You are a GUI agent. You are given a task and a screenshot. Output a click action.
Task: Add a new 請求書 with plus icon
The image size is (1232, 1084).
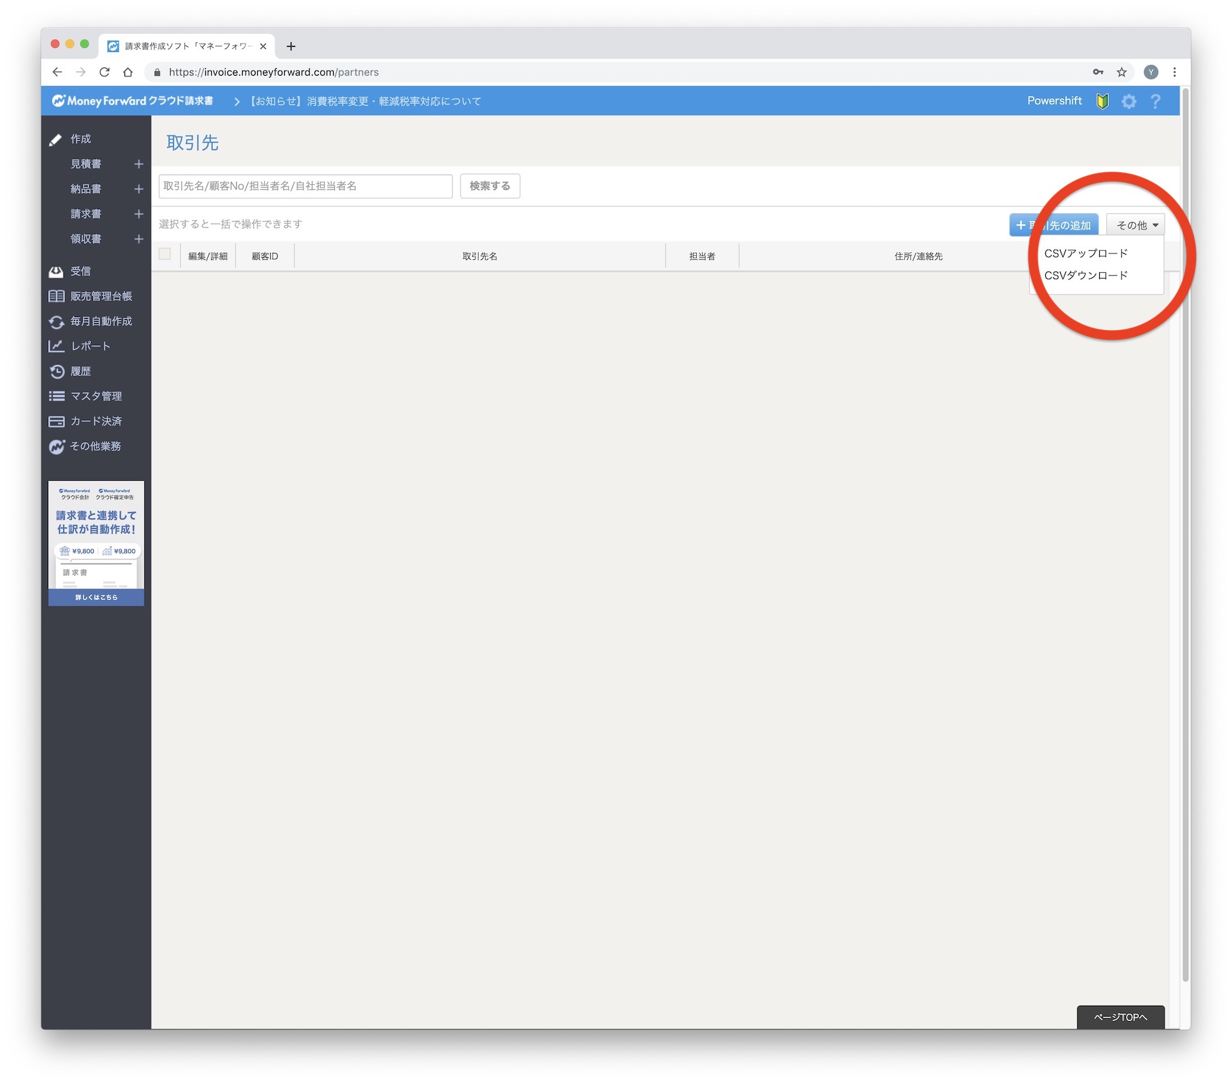click(x=139, y=214)
